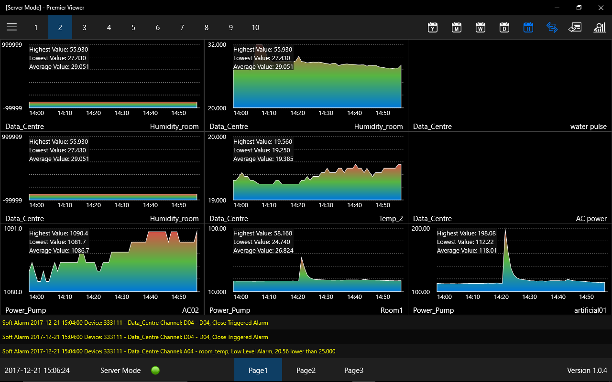
Task: Select the Page1 button
Action: pyautogui.click(x=258, y=370)
